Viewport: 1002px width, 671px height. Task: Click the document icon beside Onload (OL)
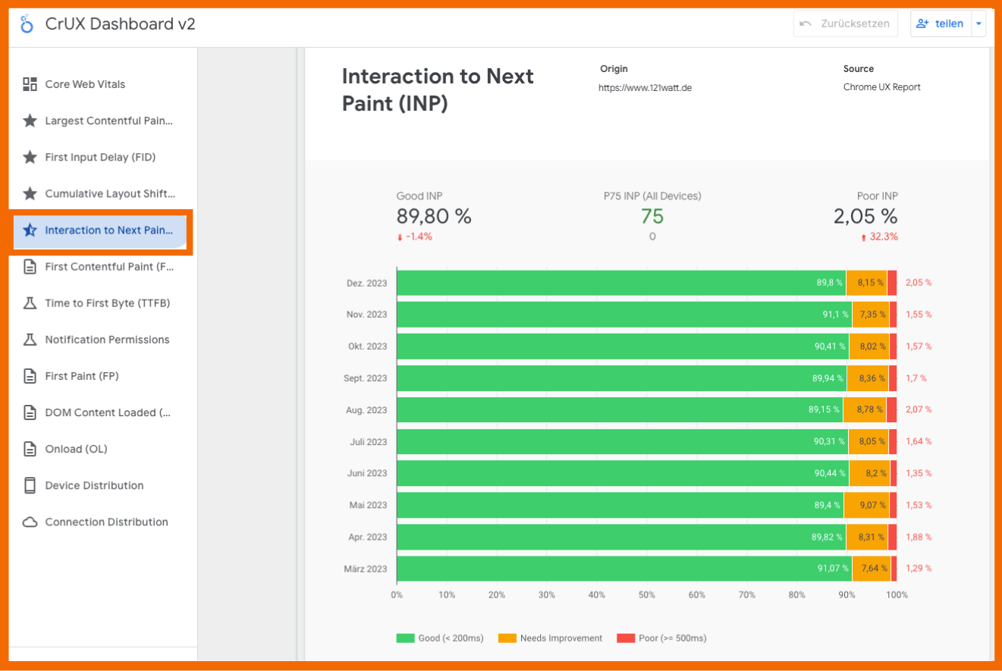click(x=30, y=449)
